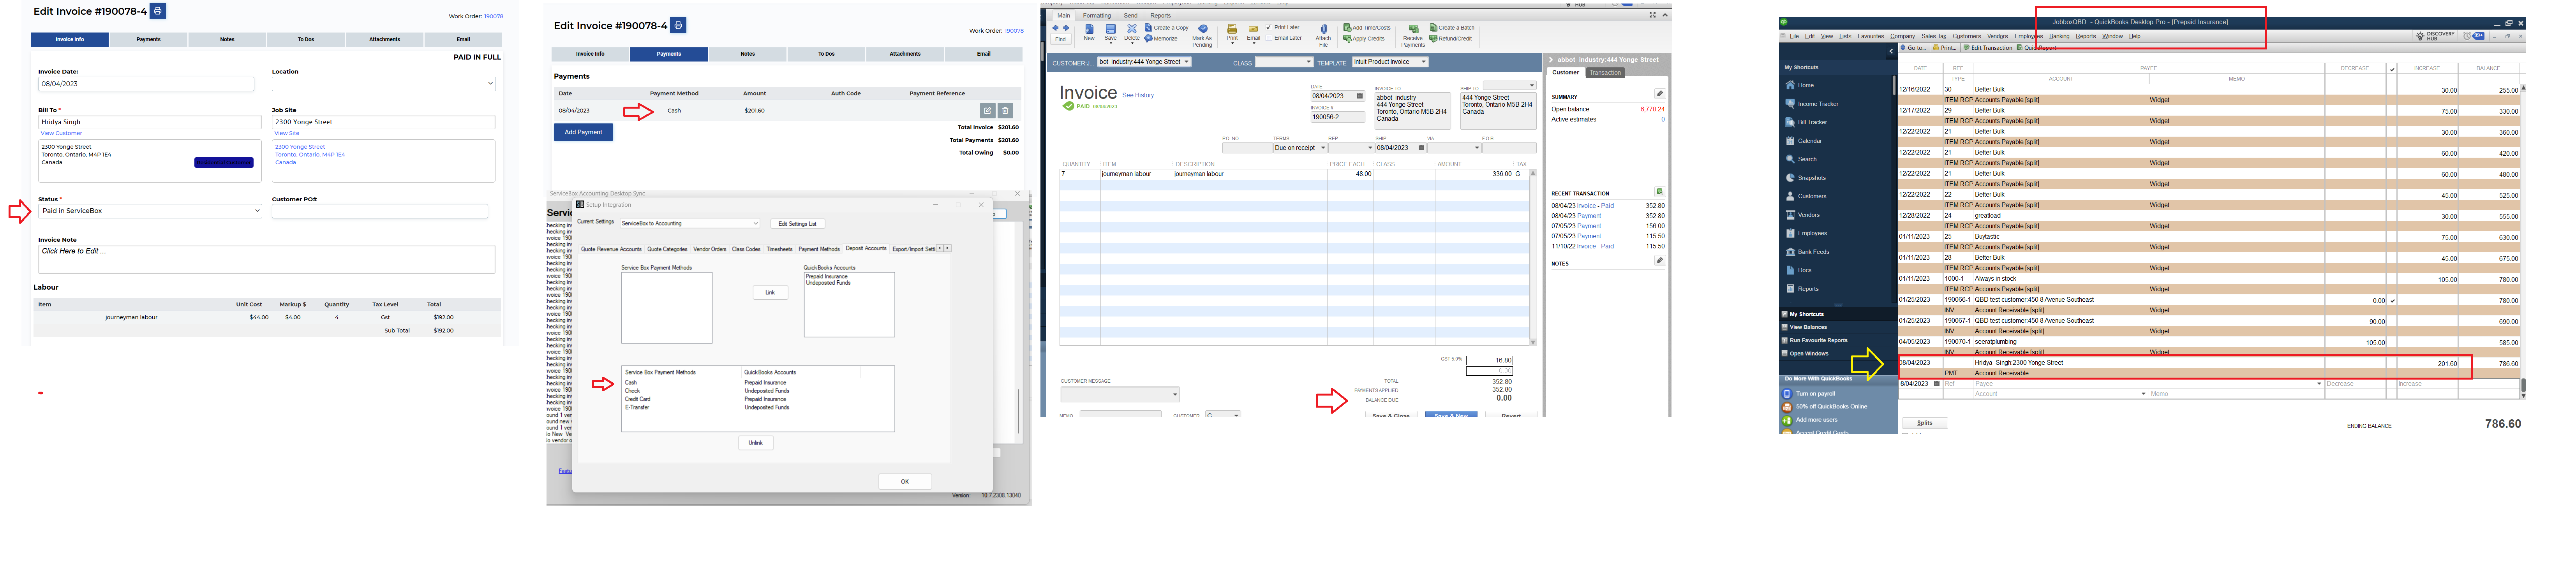Click the printer icon beside Edit Invoice #190078-4

[x=158, y=11]
